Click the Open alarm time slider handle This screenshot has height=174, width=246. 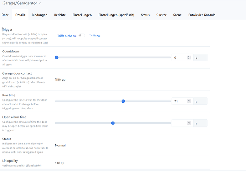113,123
